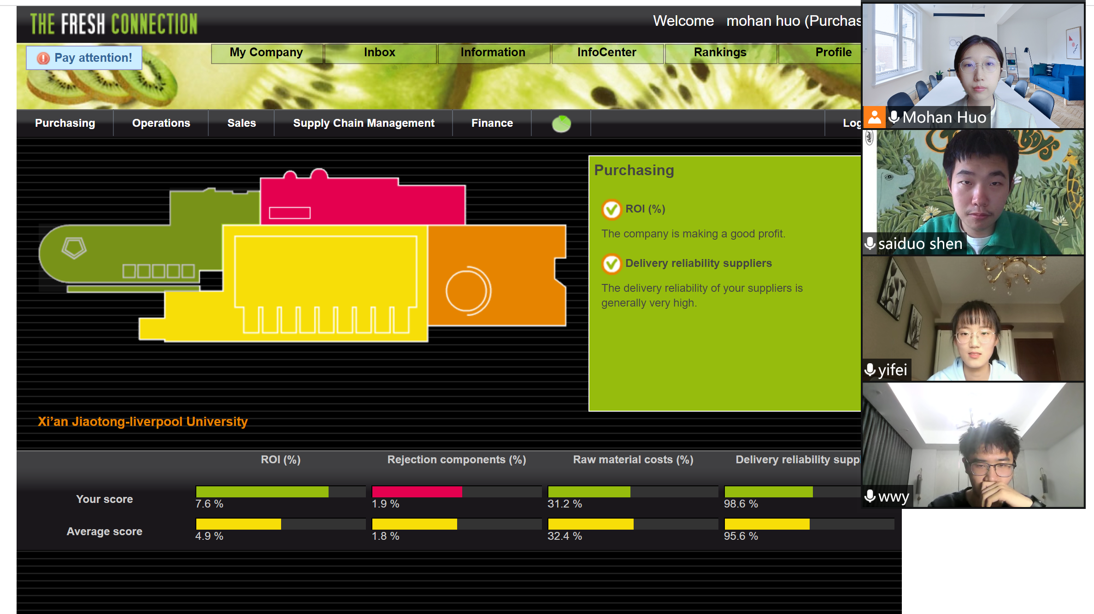
Task: Click Your score Raw material costs green bar
Action: 589,492
